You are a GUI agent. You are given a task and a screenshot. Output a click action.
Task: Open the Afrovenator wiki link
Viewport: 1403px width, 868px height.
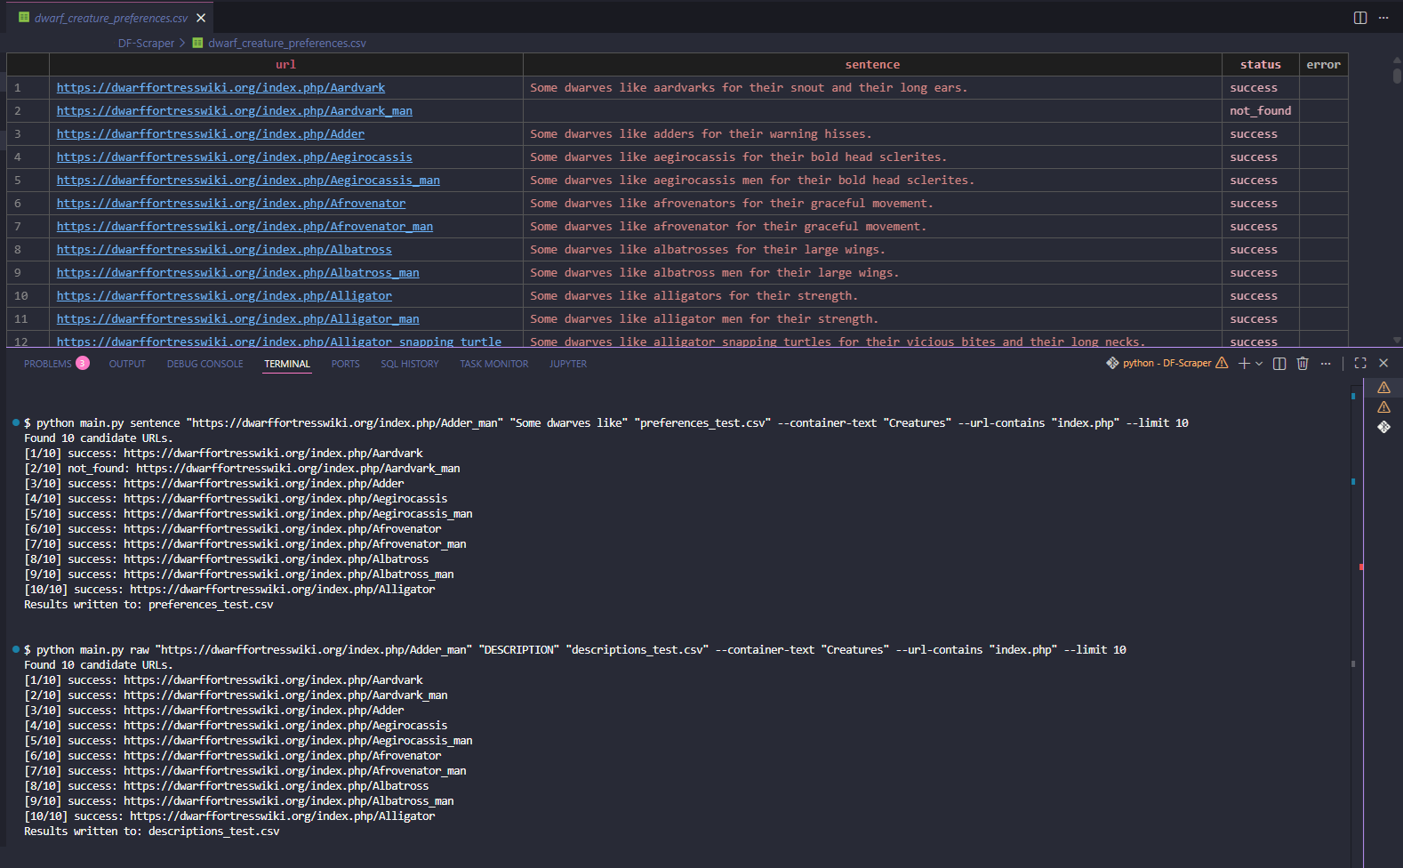[x=231, y=203]
